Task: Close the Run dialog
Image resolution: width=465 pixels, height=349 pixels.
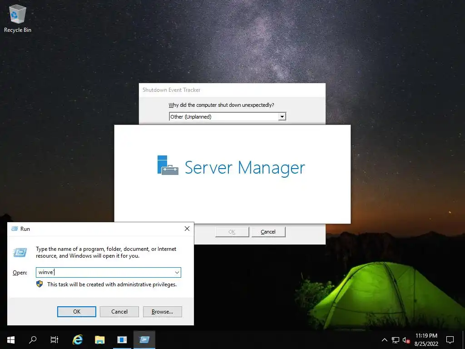Action: tap(187, 229)
